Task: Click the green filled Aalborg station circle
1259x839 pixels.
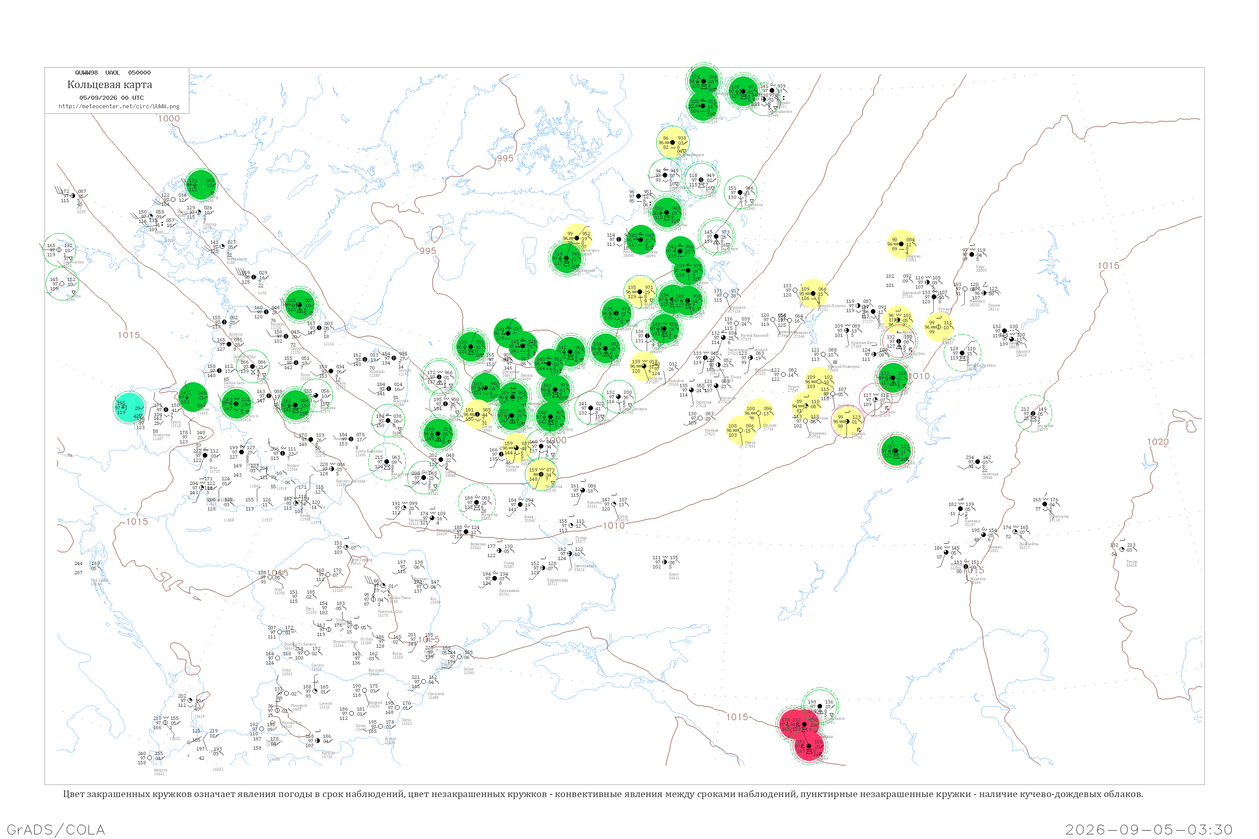Action: [x=201, y=185]
